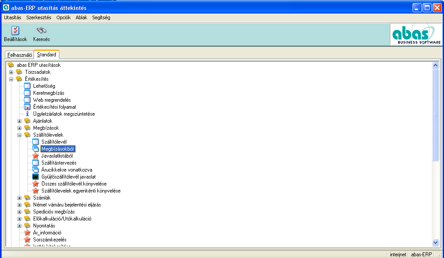444x258 pixels.
Task: Select Ügyletzárlatok megszüntetése entry
Action: point(64,114)
